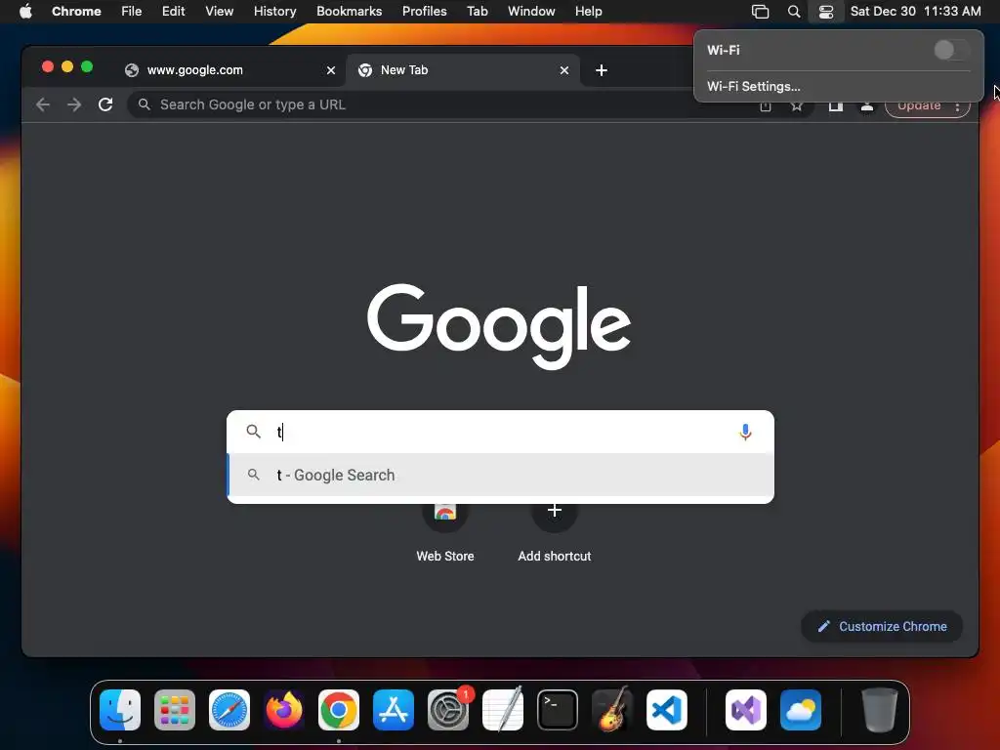Toggle the Chrome side panel icon
This screenshot has width=1000, height=750.
tap(836, 105)
